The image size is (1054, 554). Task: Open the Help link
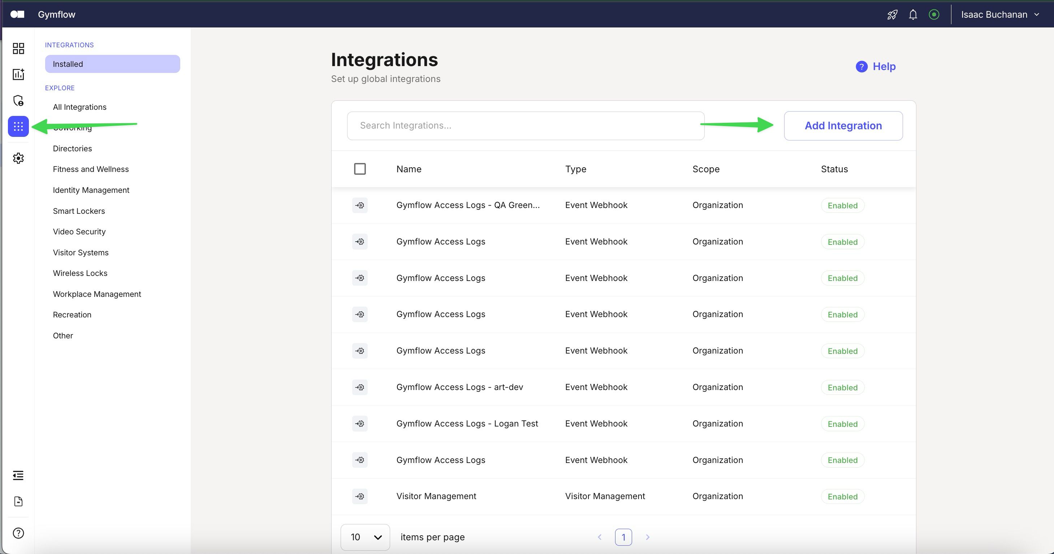click(x=876, y=67)
